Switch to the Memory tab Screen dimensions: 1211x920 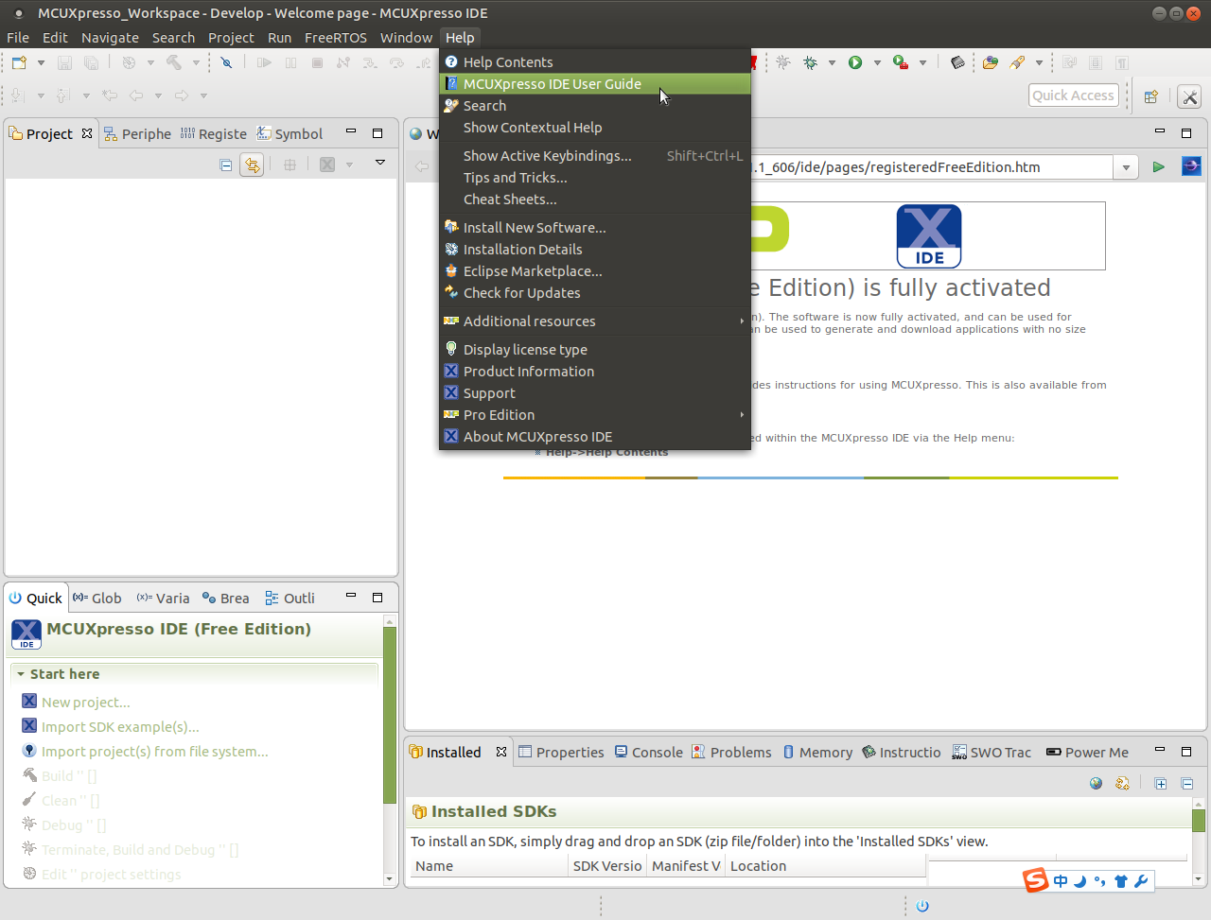817,753
